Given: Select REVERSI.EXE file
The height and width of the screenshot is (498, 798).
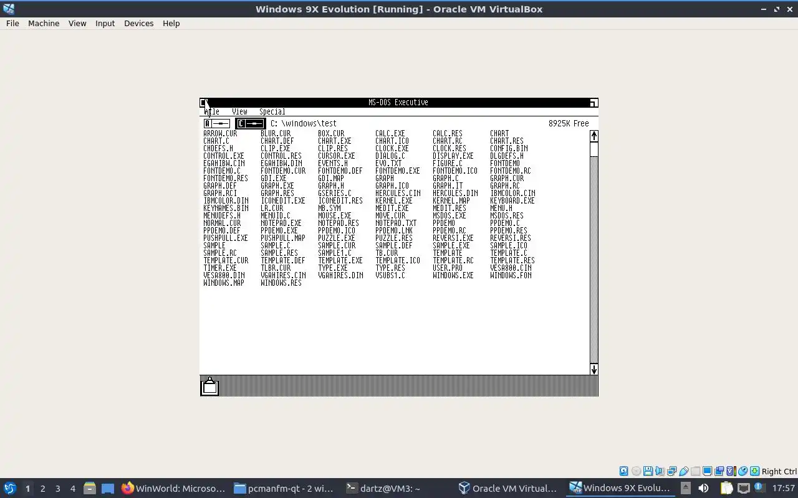Looking at the screenshot, I should [x=453, y=238].
